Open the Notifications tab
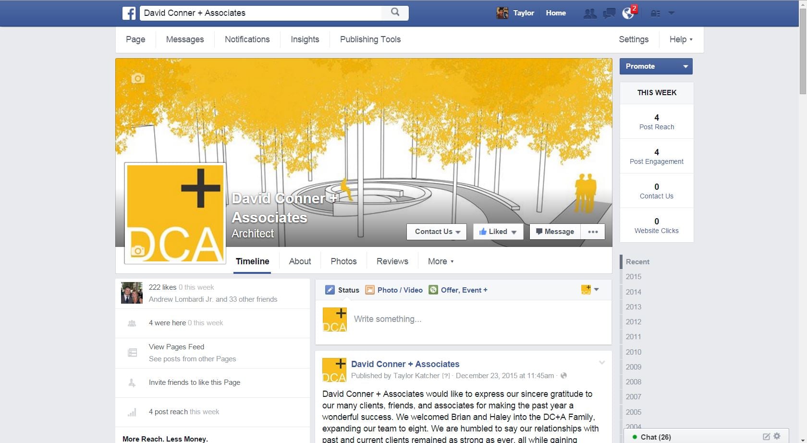Viewport: 807px width, 443px height. click(247, 39)
